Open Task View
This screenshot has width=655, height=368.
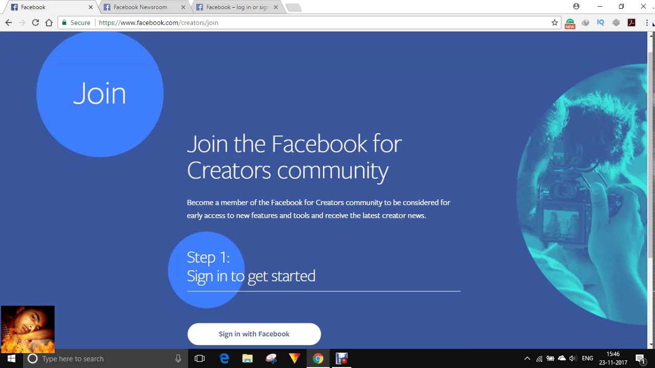click(x=200, y=358)
